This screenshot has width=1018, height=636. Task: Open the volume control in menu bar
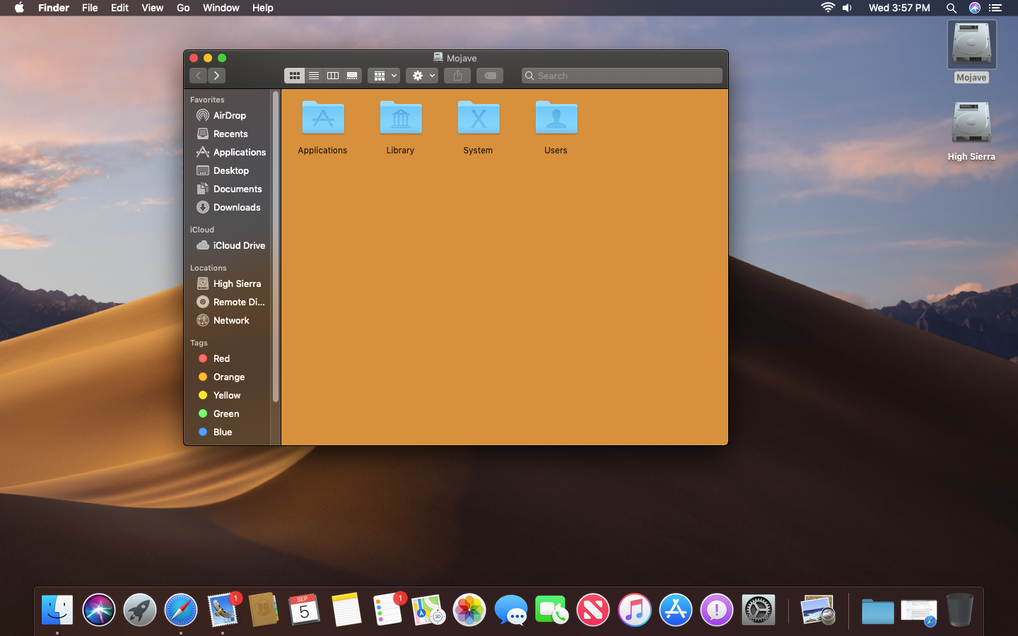(847, 8)
